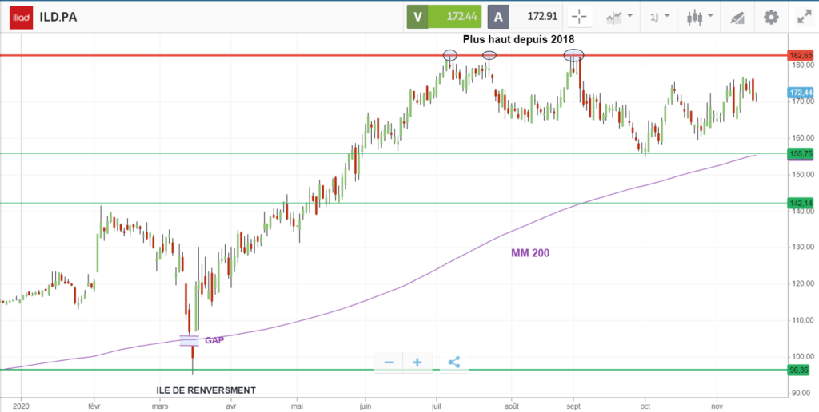Share the chart via share icon
819x412 pixels.
coord(454,362)
